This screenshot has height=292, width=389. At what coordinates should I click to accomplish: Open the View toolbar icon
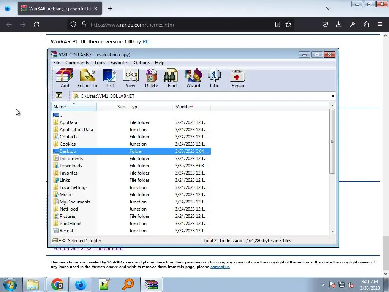(x=131, y=78)
